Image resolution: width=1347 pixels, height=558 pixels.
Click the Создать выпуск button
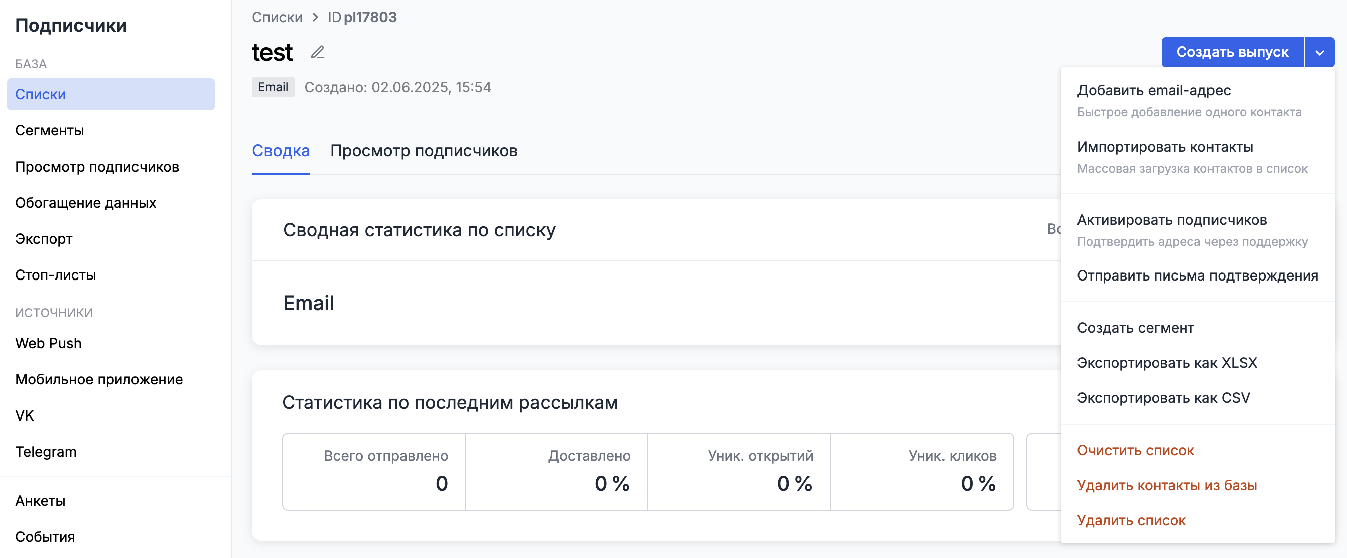click(x=1232, y=52)
